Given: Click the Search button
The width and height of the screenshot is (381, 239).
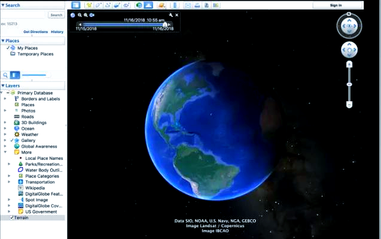Looking at the screenshot, I should (x=56, y=15).
